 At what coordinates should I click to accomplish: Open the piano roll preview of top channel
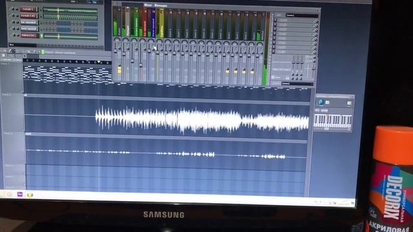[x=70, y=10]
